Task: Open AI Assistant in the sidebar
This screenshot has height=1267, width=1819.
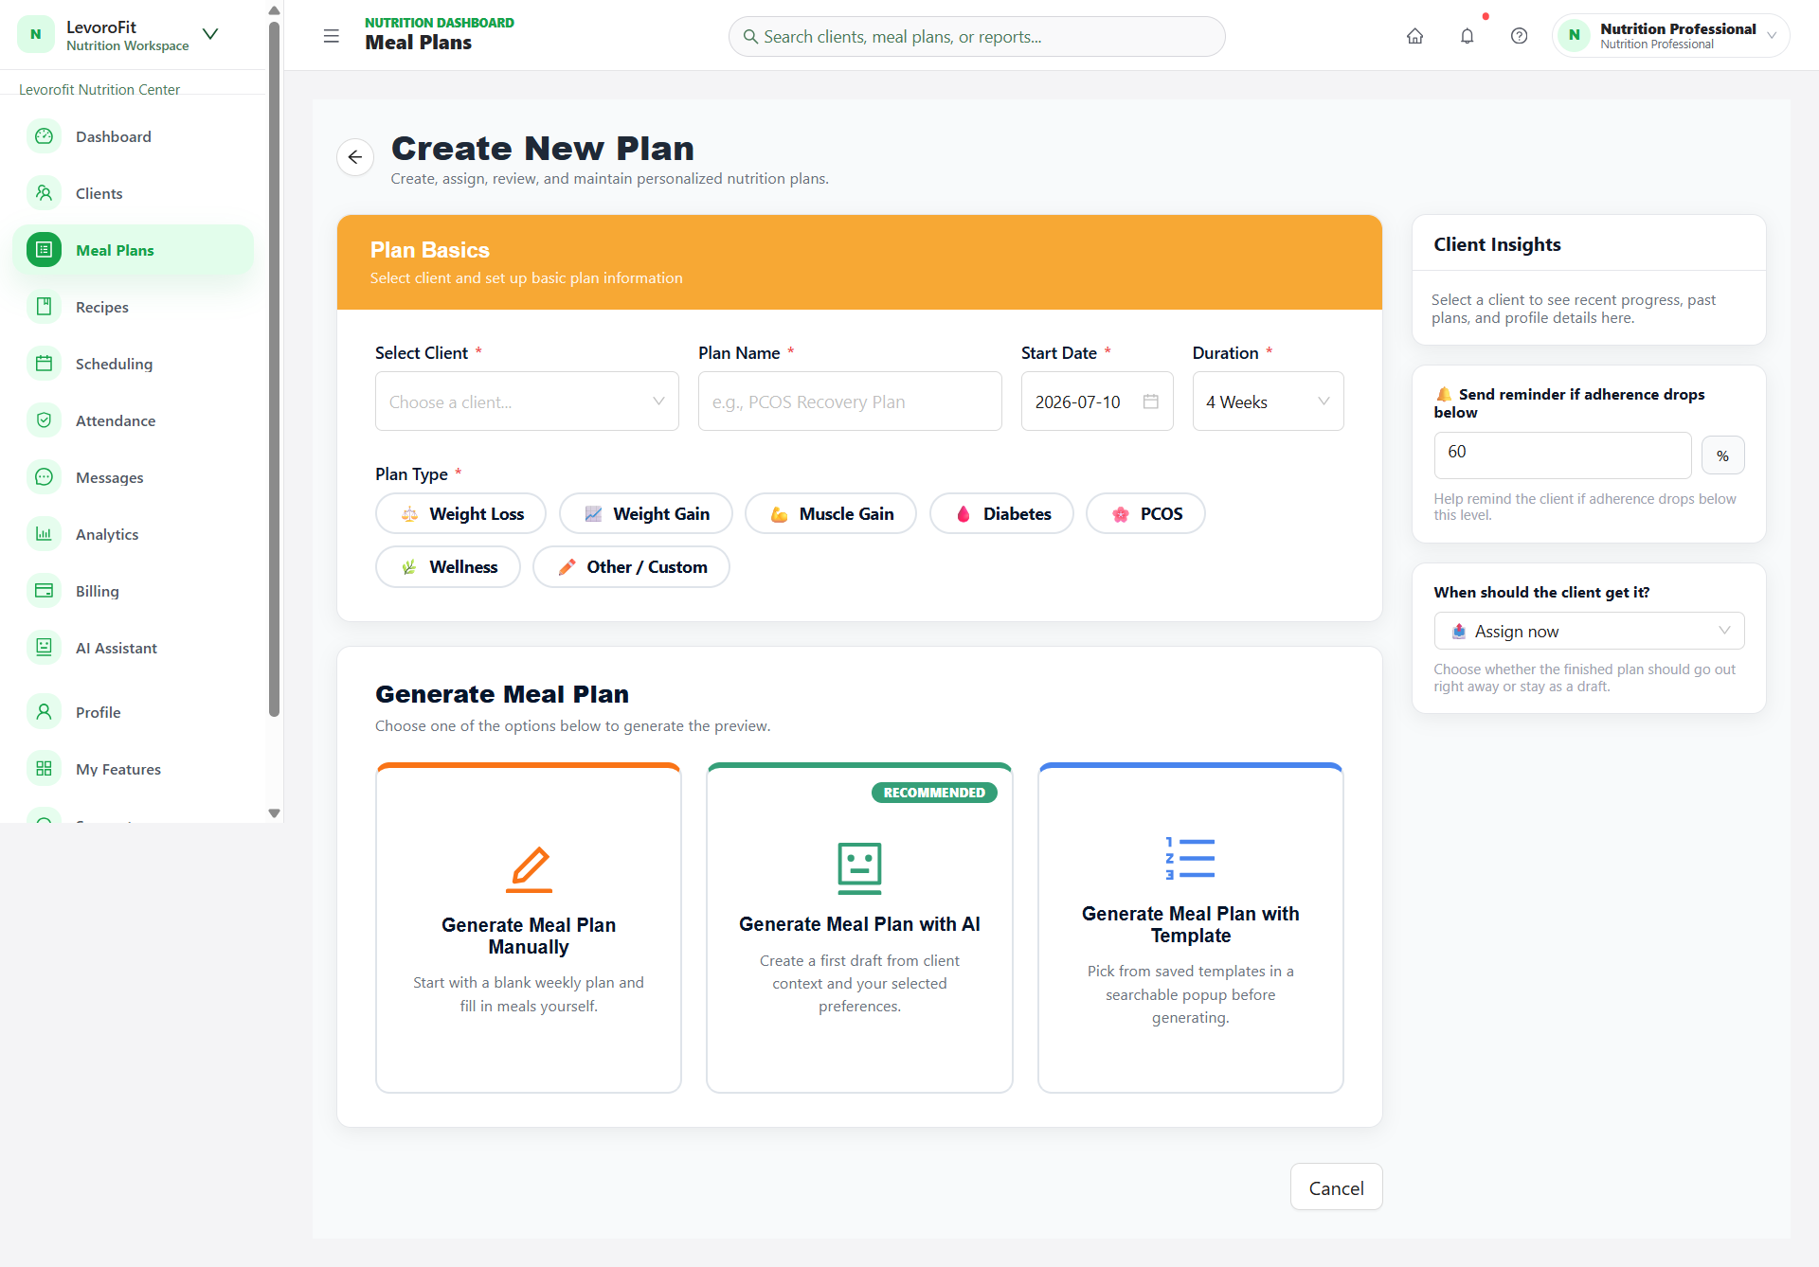Action: coord(133,648)
